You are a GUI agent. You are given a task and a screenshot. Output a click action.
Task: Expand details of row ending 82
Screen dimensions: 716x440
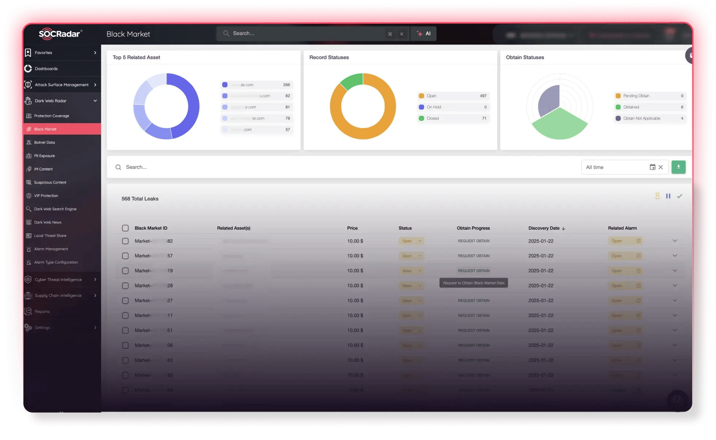tap(675, 241)
